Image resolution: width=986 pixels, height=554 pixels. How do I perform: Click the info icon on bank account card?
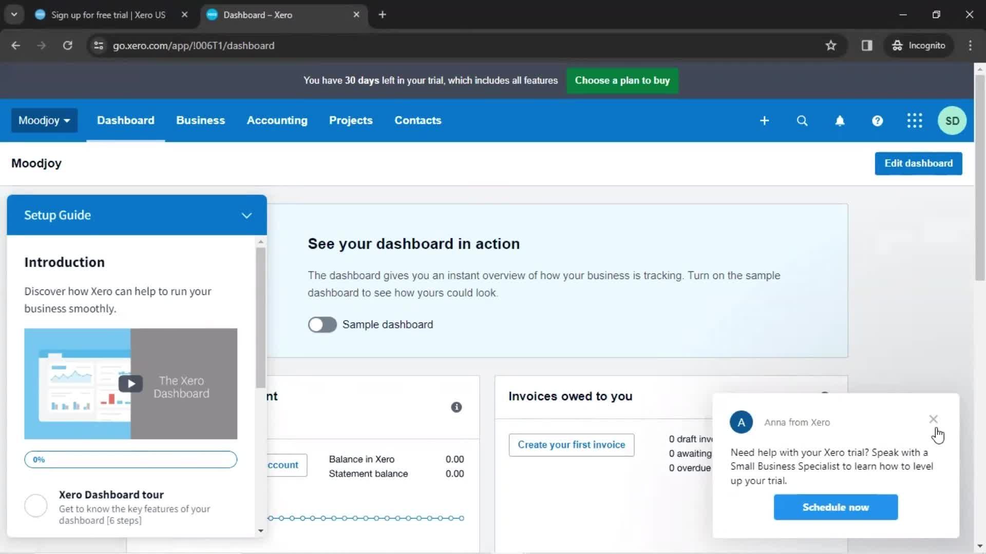[456, 407]
